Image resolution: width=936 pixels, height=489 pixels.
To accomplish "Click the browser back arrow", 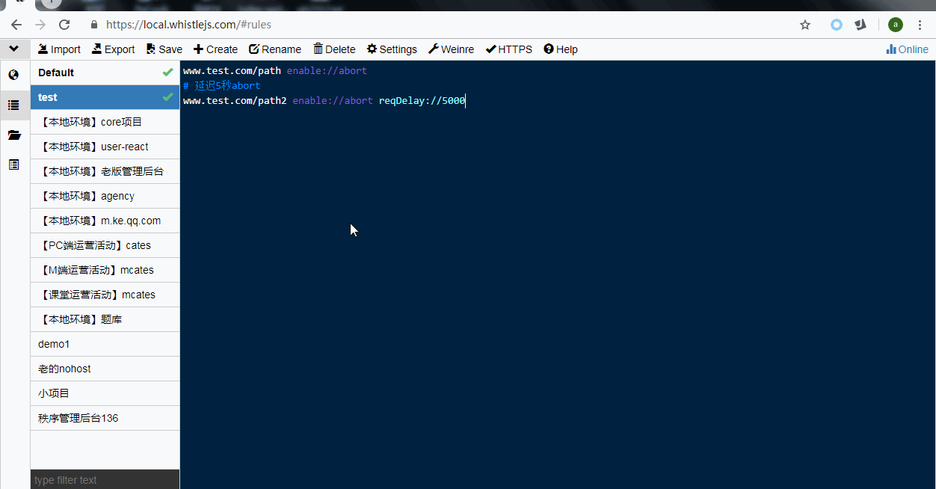I will pyautogui.click(x=16, y=25).
